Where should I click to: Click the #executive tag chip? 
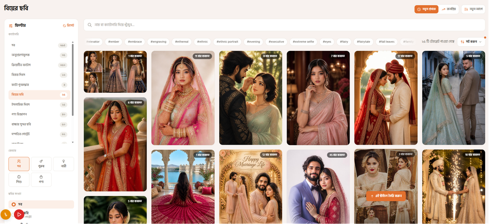[276, 42]
